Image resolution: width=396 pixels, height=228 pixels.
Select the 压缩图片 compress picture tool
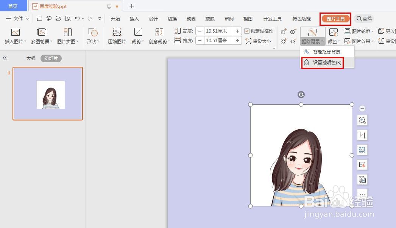[x=117, y=36]
